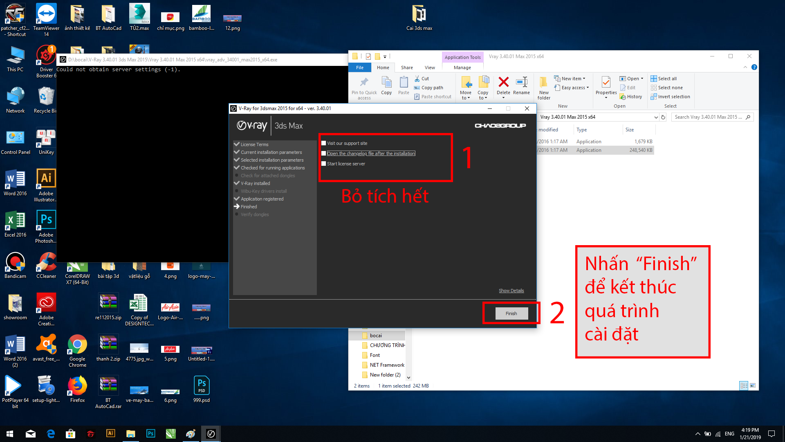
Task: Open the View ribbon tab
Action: pyautogui.click(x=430, y=68)
